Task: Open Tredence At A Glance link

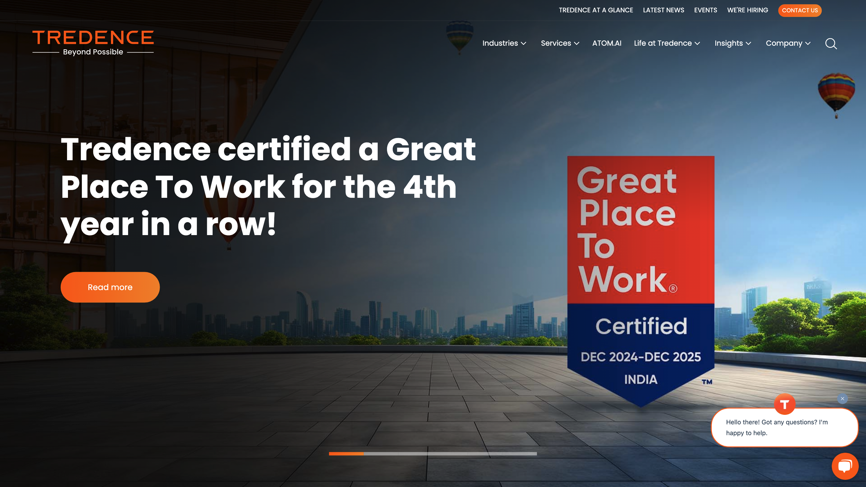Action: (x=596, y=10)
